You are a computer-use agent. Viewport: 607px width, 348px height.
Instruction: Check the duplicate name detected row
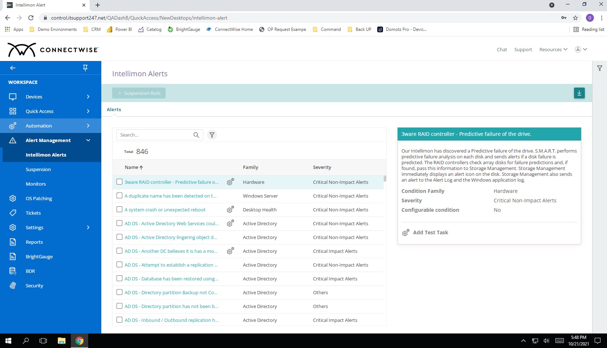pos(119,195)
